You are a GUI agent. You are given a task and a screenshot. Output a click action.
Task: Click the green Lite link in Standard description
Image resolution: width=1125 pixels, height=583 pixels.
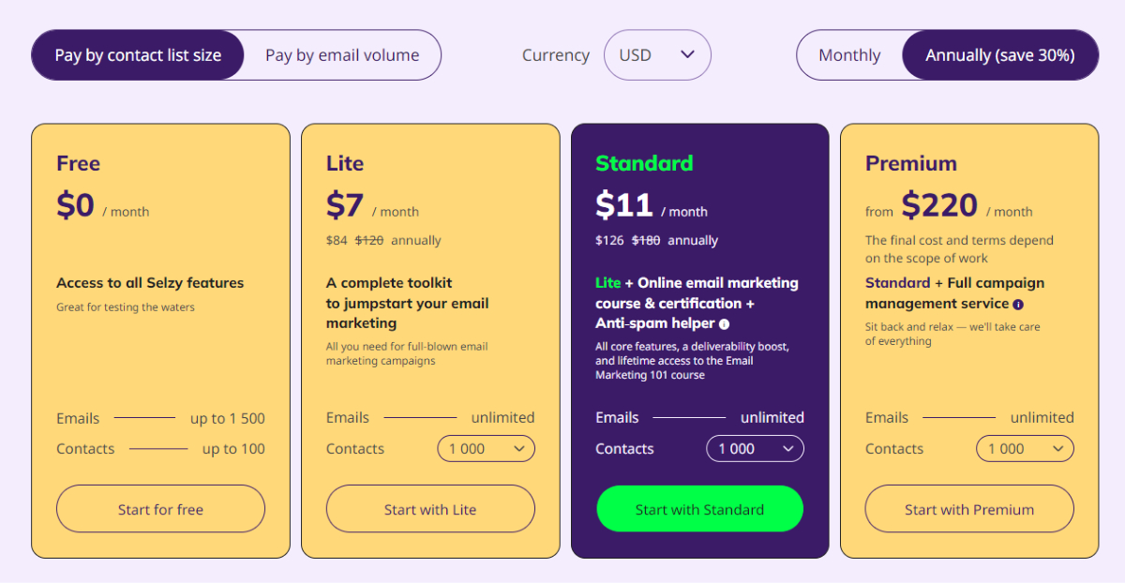click(607, 283)
